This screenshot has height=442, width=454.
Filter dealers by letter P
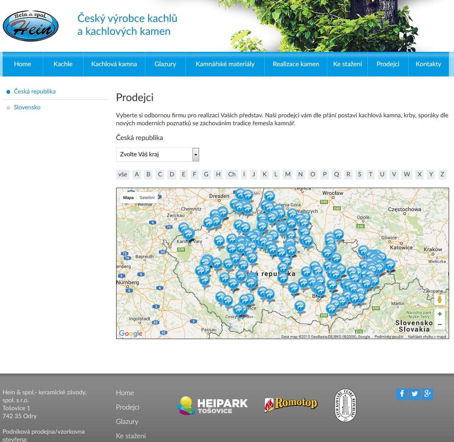click(325, 174)
